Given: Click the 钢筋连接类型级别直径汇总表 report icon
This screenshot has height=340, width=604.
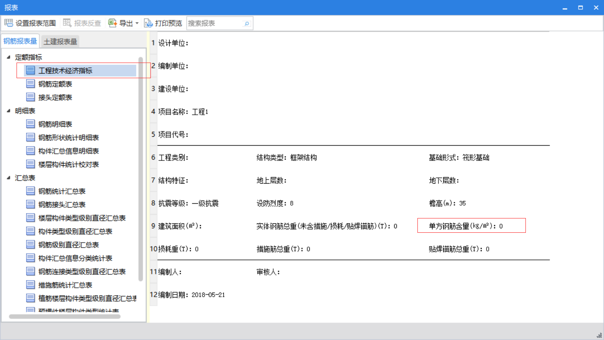Looking at the screenshot, I should 30,272.
